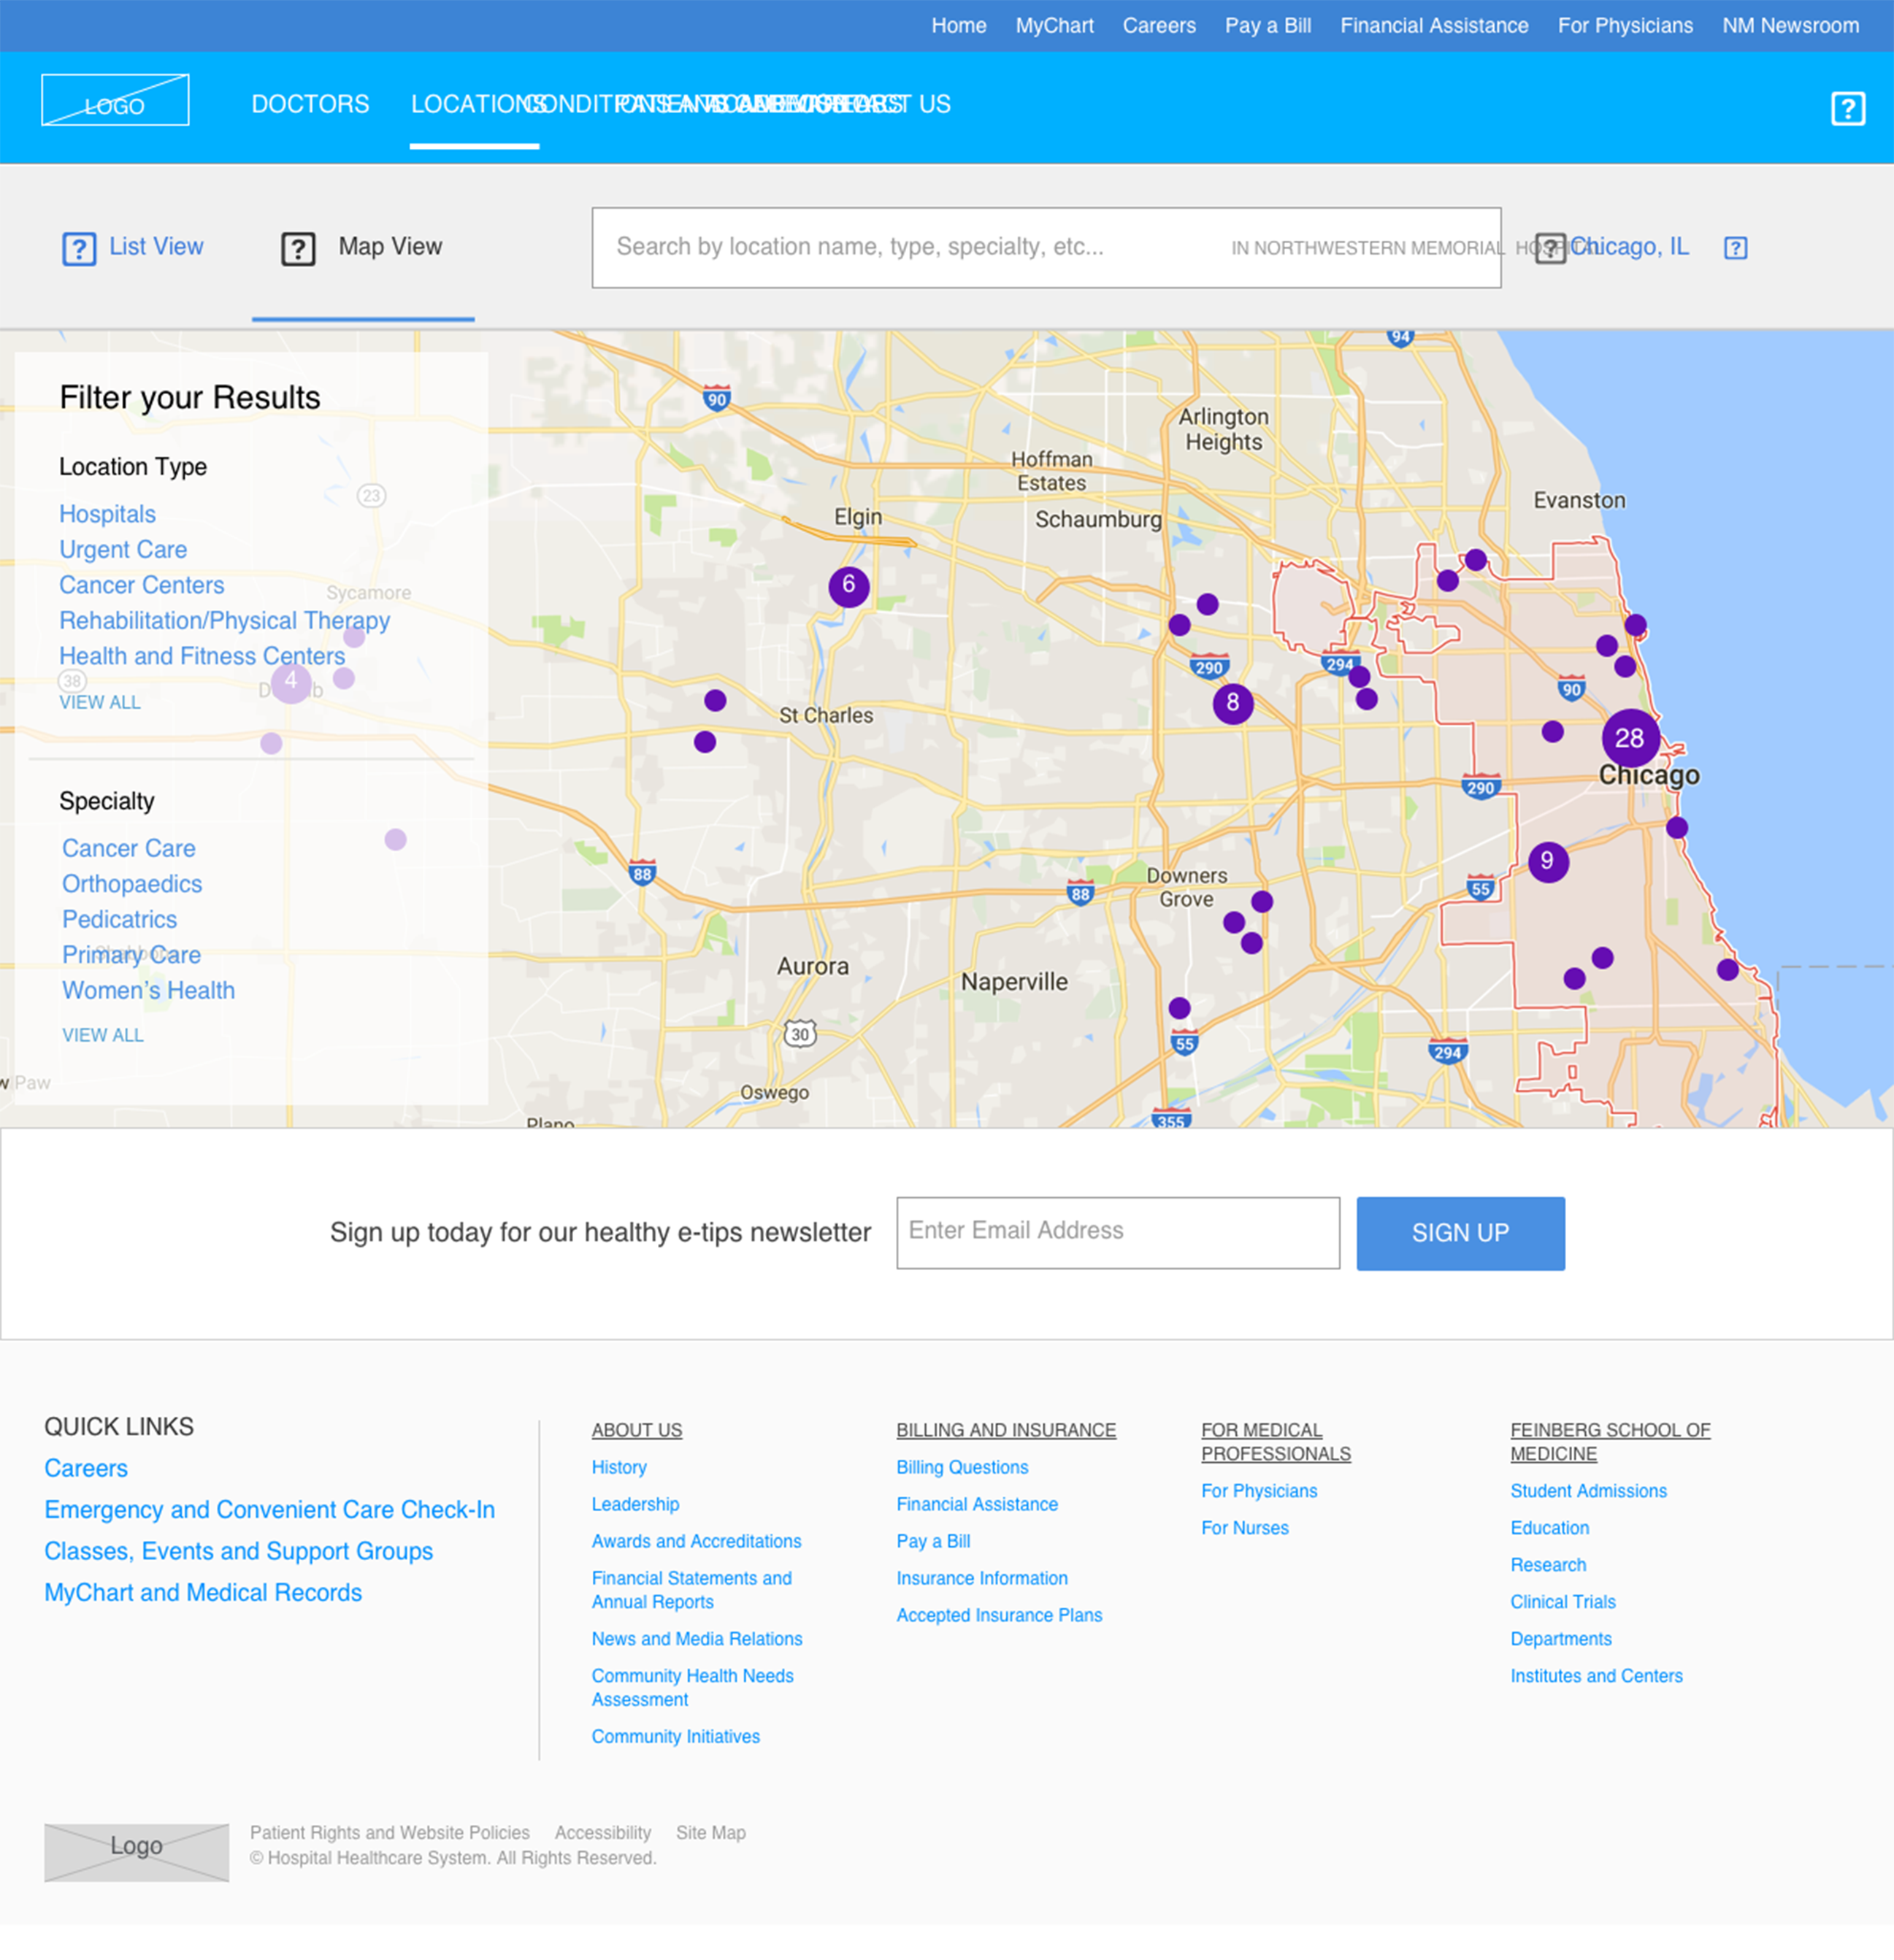Viewport: 1894px width, 1960px height.
Task: Filter by Health and Fitness Centers
Action: (202, 656)
